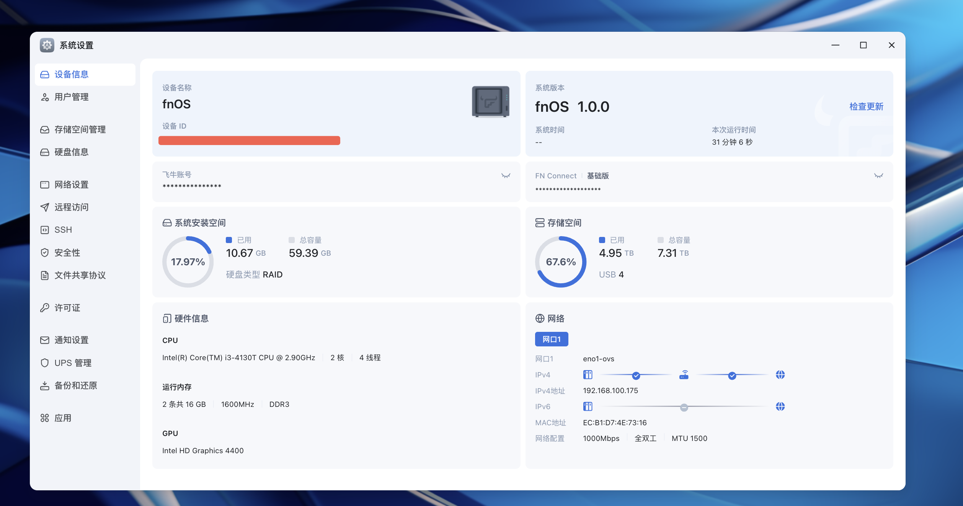Screen dimensions: 963x506
Task: Click the IPv4 internet globe icon
Action: (x=780, y=375)
